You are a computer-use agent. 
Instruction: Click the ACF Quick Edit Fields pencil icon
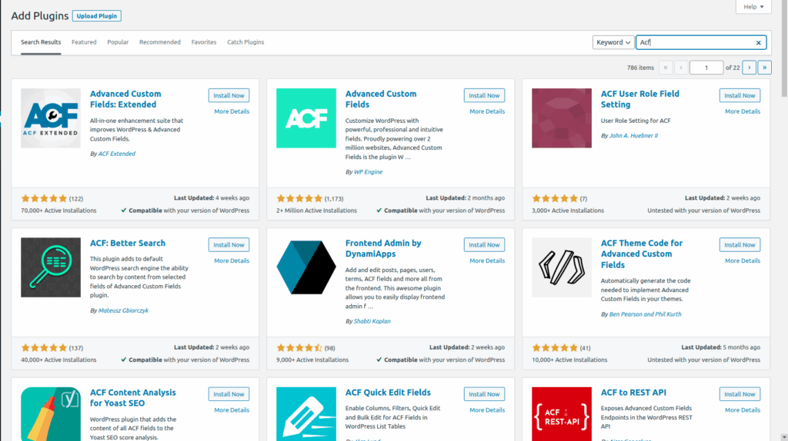306,415
